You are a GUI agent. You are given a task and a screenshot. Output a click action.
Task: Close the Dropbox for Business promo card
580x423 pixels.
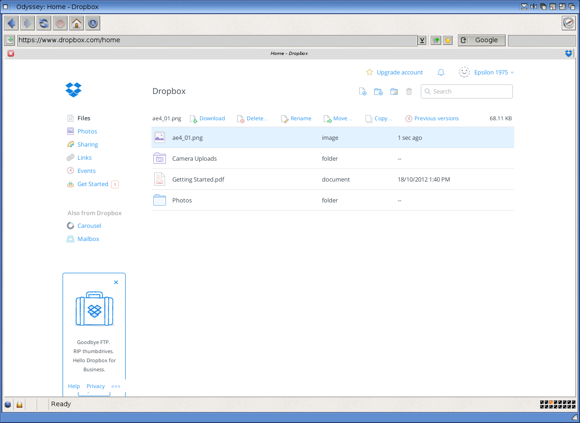click(x=116, y=282)
